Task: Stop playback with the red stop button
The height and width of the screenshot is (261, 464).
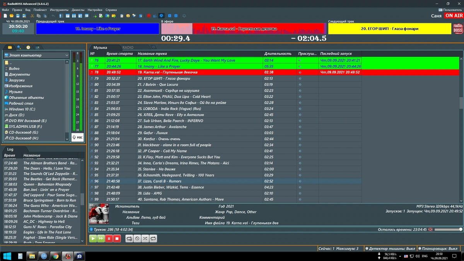Action: (117, 239)
